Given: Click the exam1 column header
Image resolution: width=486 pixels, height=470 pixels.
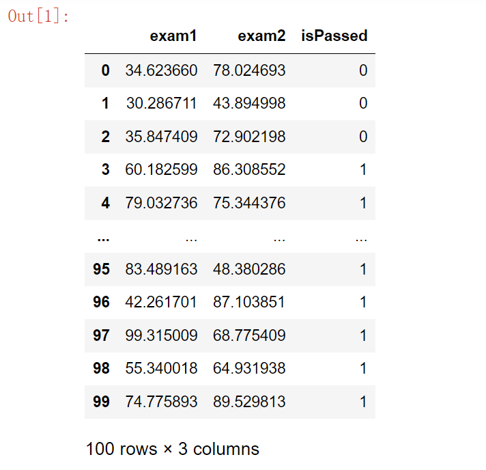Looking at the screenshot, I should (173, 36).
